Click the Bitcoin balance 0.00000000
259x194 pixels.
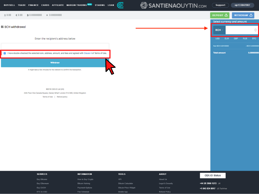pos(34,15)
